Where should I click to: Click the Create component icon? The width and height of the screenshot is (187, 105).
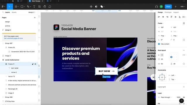(91, 6)
